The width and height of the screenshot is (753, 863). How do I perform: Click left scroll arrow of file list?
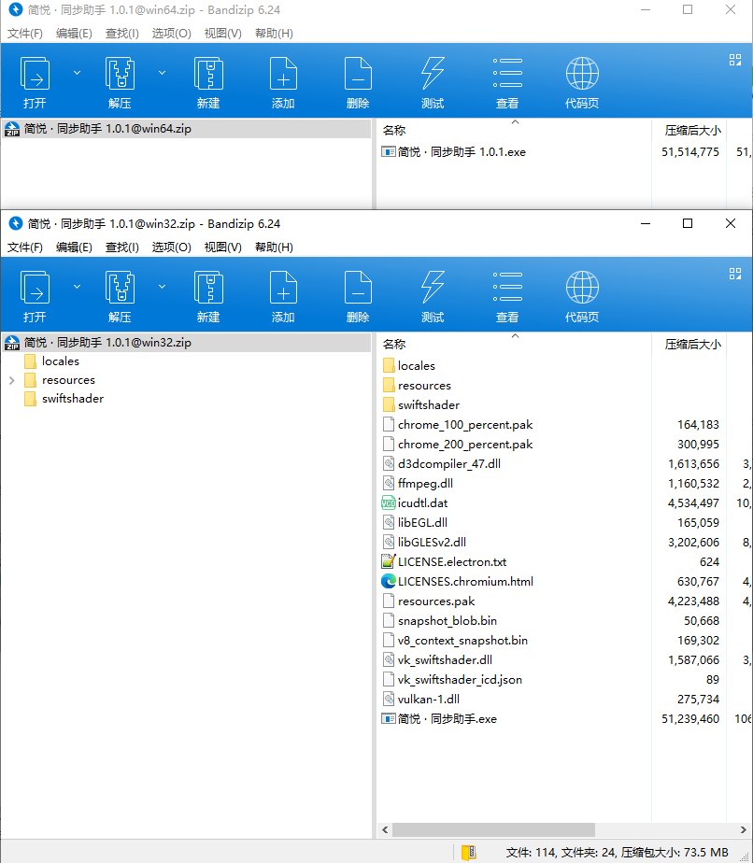coord(385,829)
